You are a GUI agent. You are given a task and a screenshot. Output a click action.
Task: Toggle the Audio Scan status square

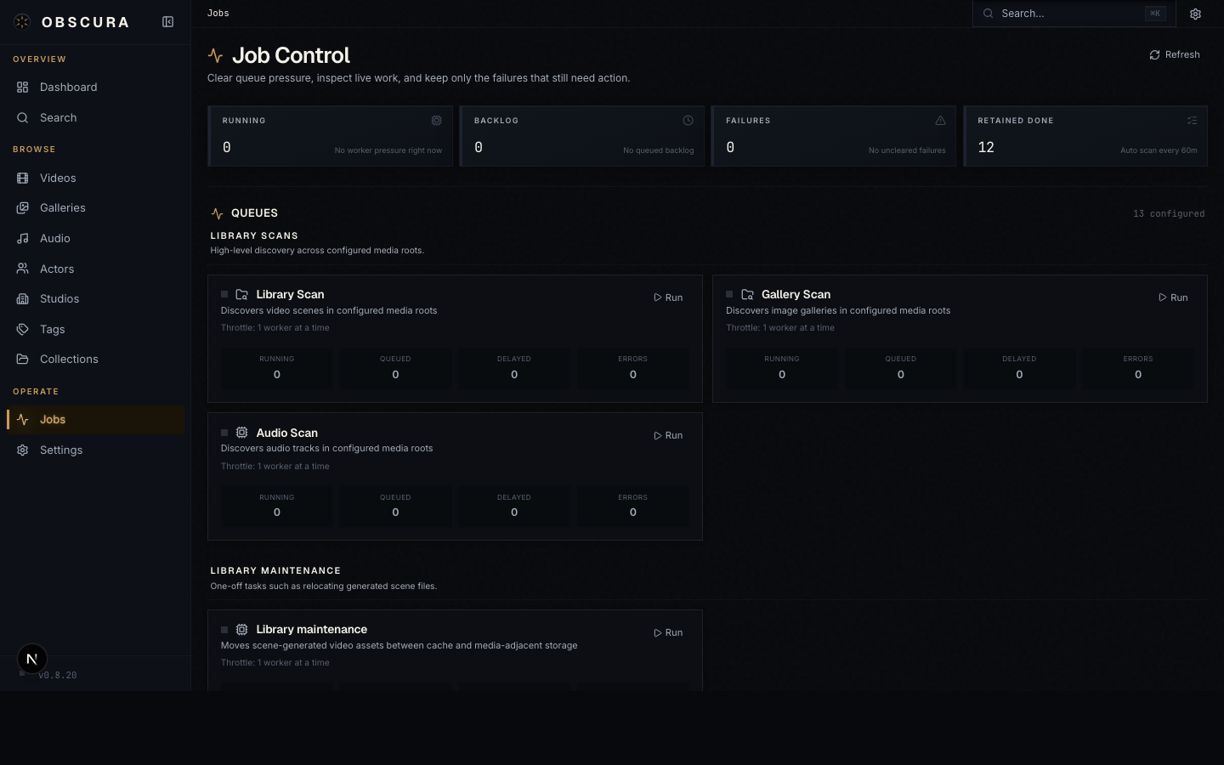224,433
